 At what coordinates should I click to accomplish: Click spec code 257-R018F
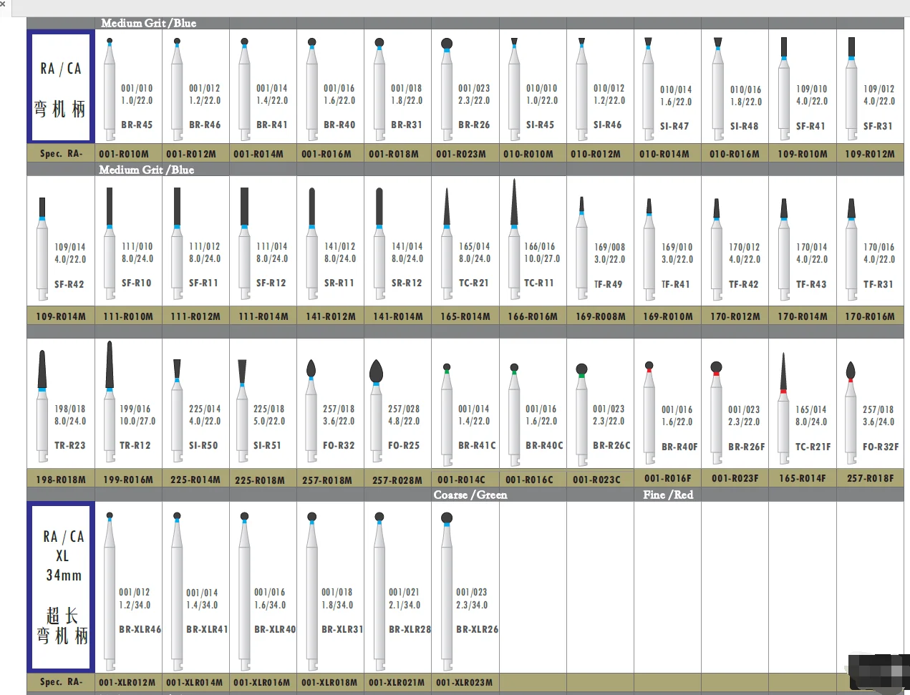871,478
